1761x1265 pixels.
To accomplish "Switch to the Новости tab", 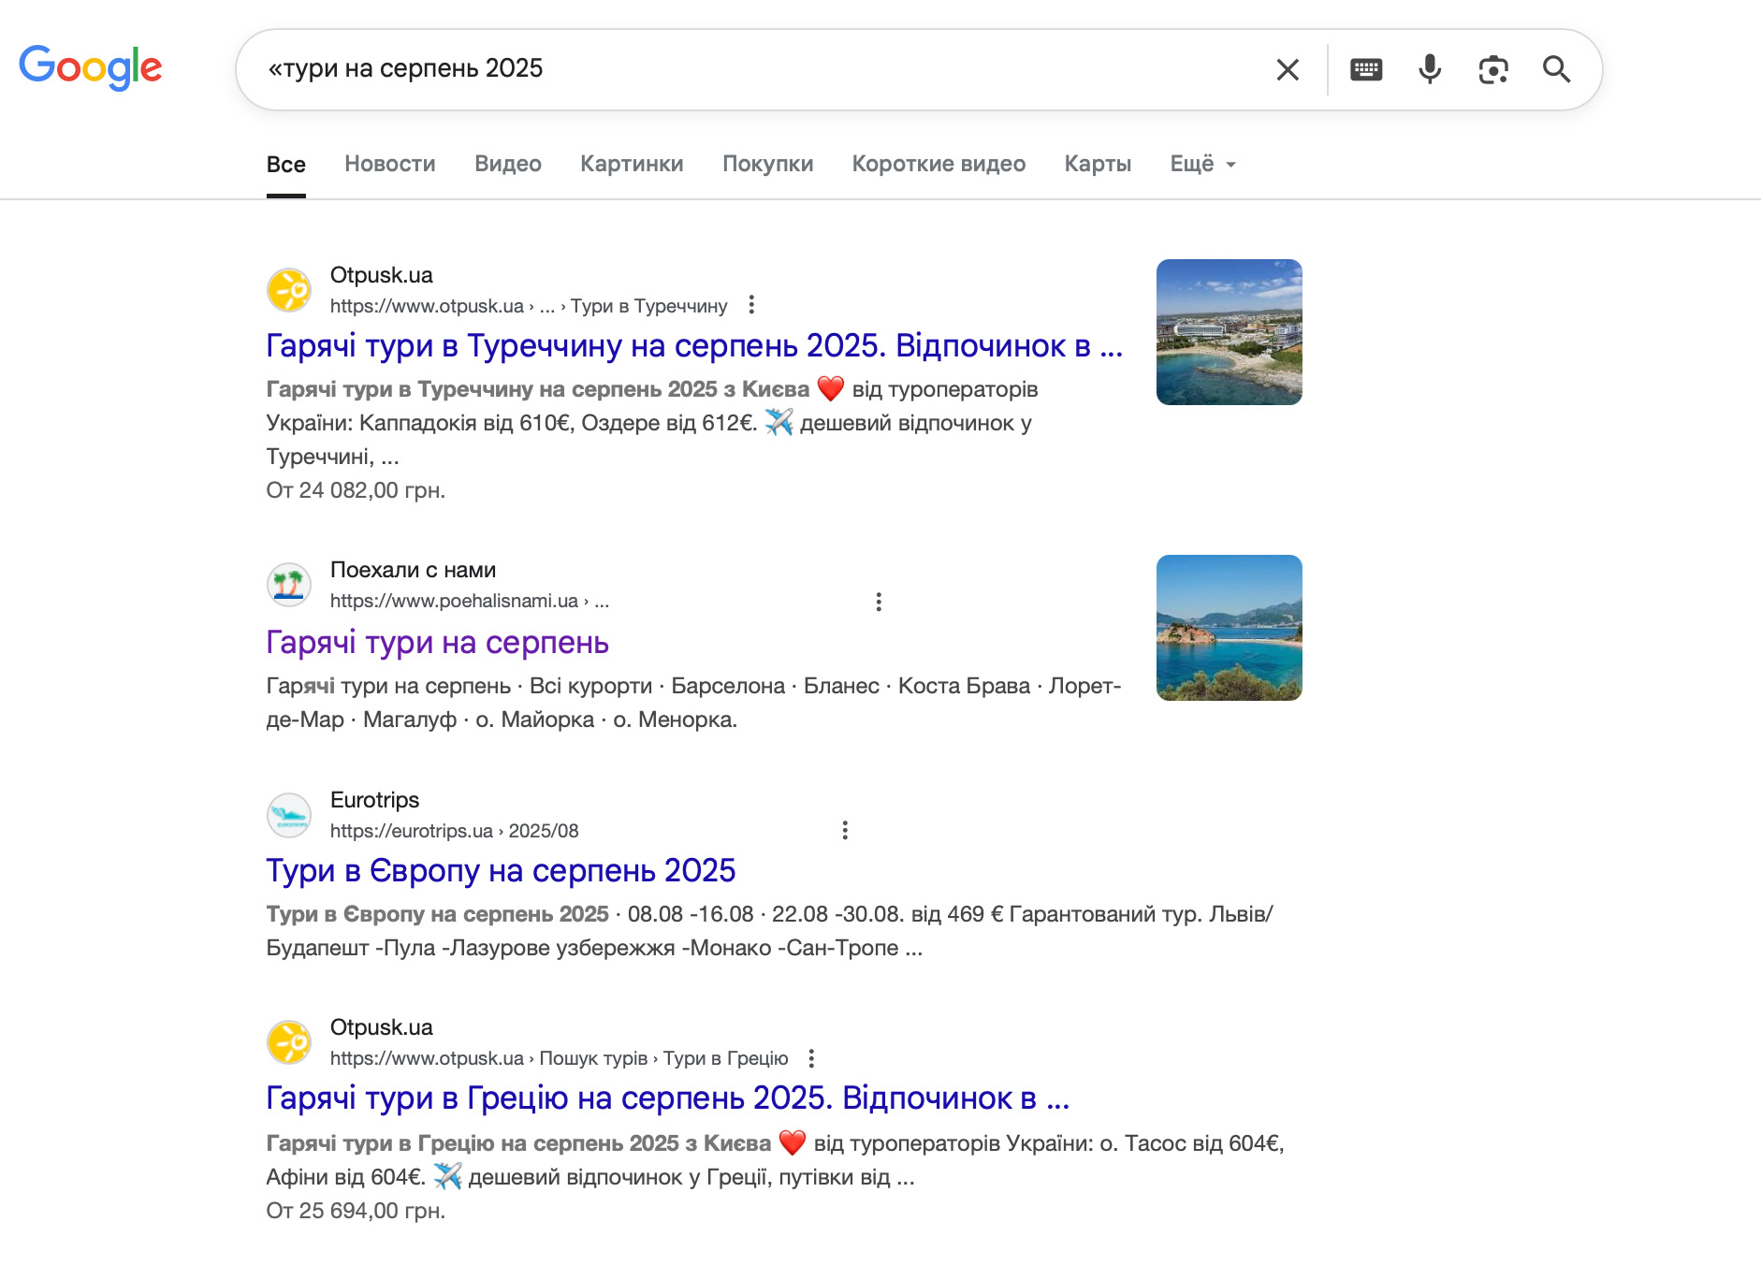I will pos(390,164).
